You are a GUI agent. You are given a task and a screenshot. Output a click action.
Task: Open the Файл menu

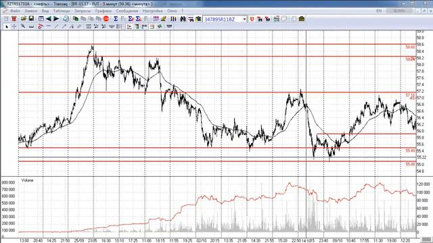(15, 11)
